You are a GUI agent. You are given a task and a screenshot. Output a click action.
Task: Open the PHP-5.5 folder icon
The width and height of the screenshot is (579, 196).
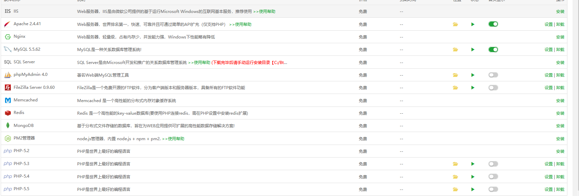tap(455, 189)
